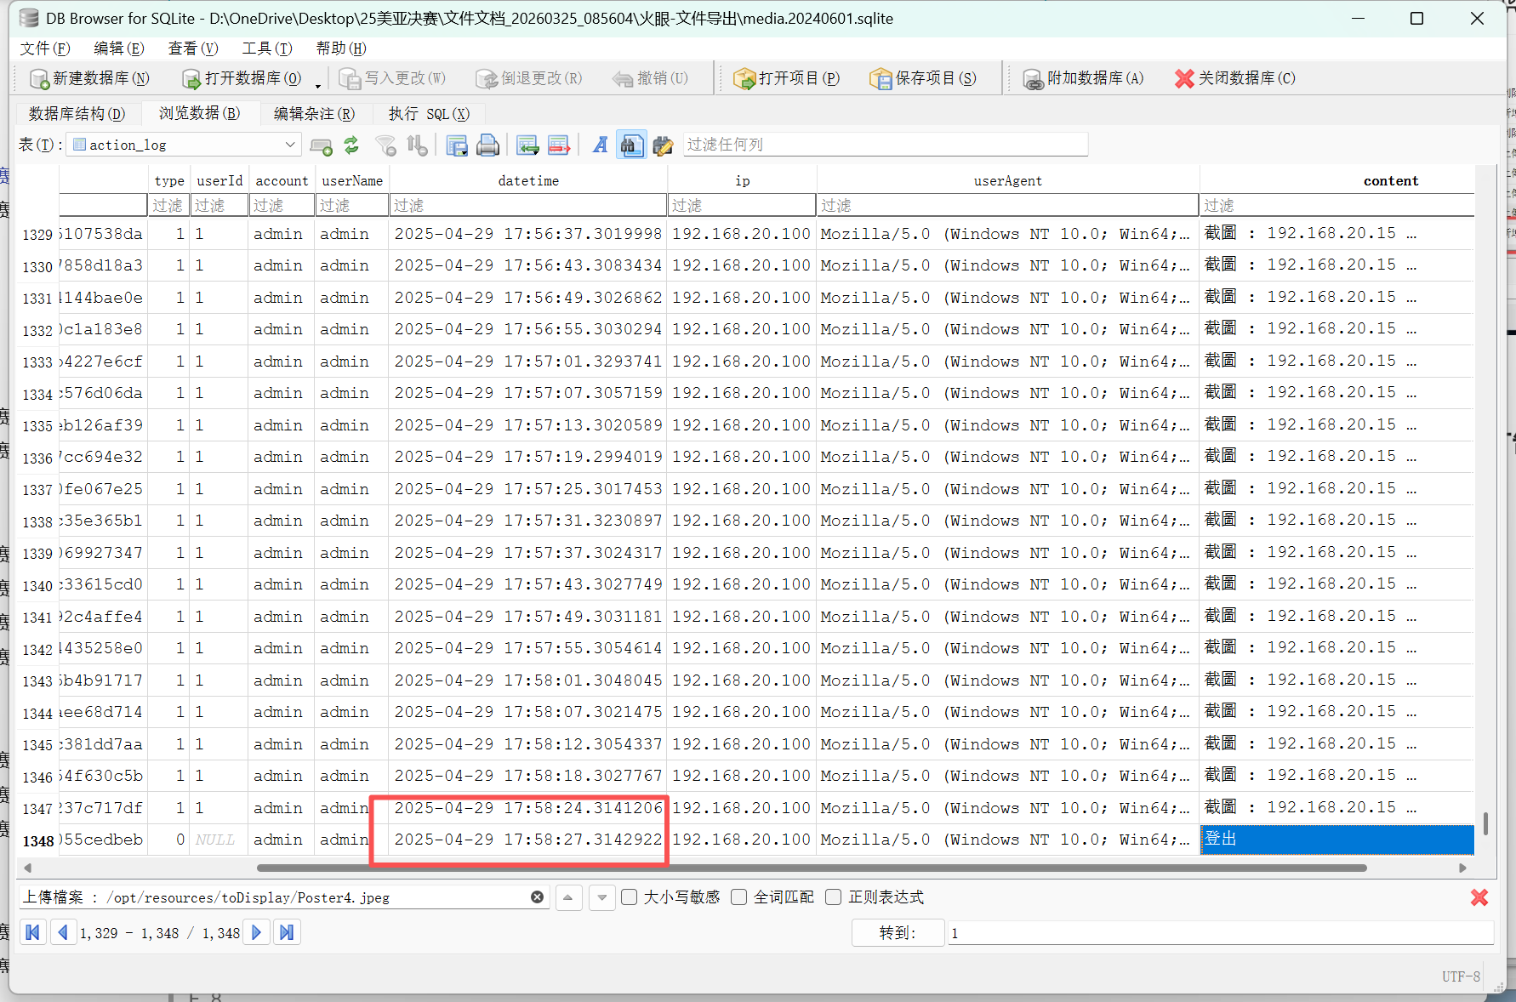Switch to the 执行 SQL(X) tab
This screenshot has width=1516, height=1002.
pyautogui.click(x=429, y=113)
